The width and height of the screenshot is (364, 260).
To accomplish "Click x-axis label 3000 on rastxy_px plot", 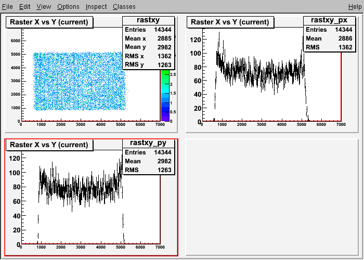I will pos(262,125).
